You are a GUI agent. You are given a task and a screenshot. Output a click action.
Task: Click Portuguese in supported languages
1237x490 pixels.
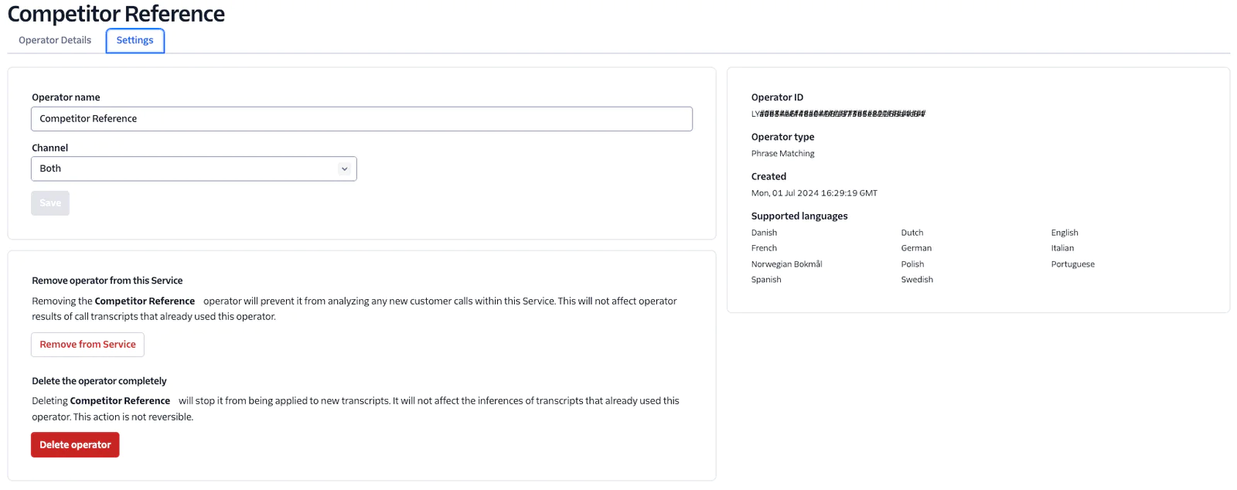(x=1072, y=264)
